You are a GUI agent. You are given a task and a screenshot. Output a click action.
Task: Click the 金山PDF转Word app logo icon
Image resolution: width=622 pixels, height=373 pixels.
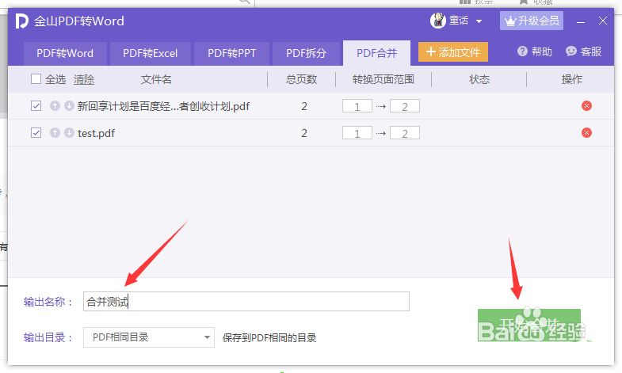(x=21, y=21)
